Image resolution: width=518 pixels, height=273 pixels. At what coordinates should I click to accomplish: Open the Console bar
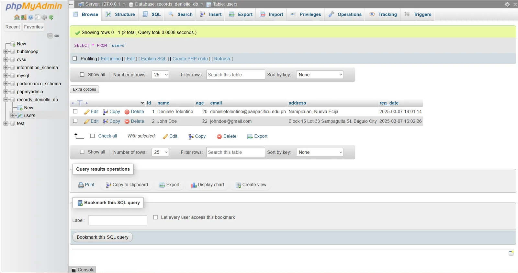[83, 270]
